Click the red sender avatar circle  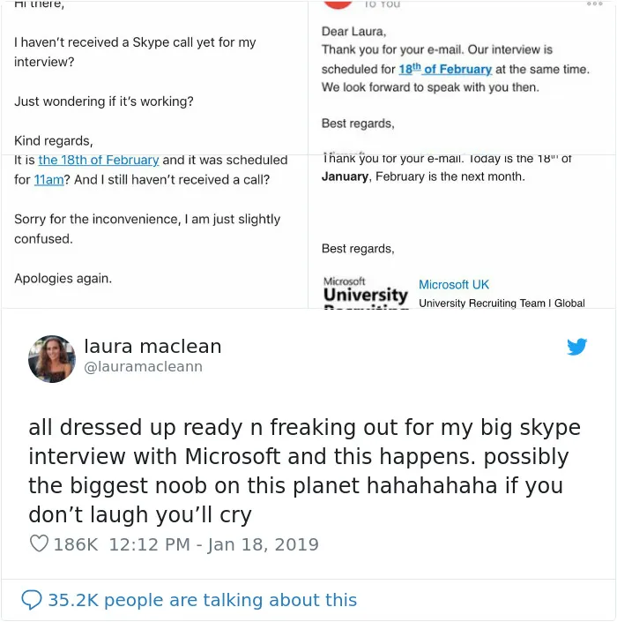[x=338, y=4]
